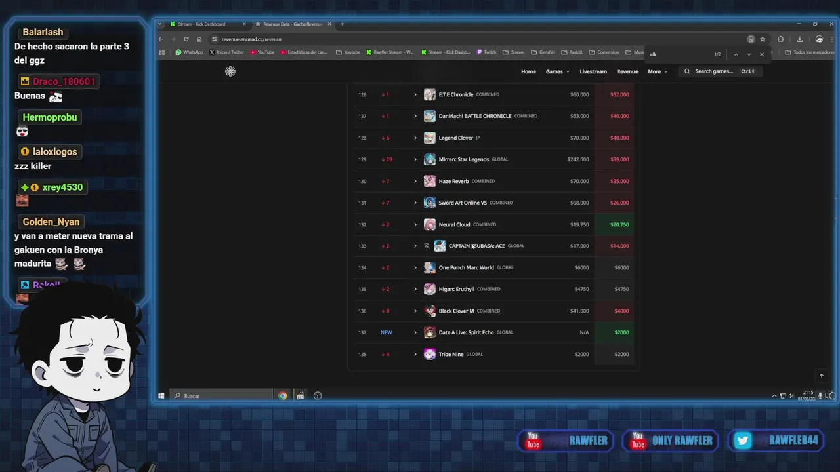Click the browser home icon
Screen dimensions: 840x472
pyautogui.click(x=199, y=39)
